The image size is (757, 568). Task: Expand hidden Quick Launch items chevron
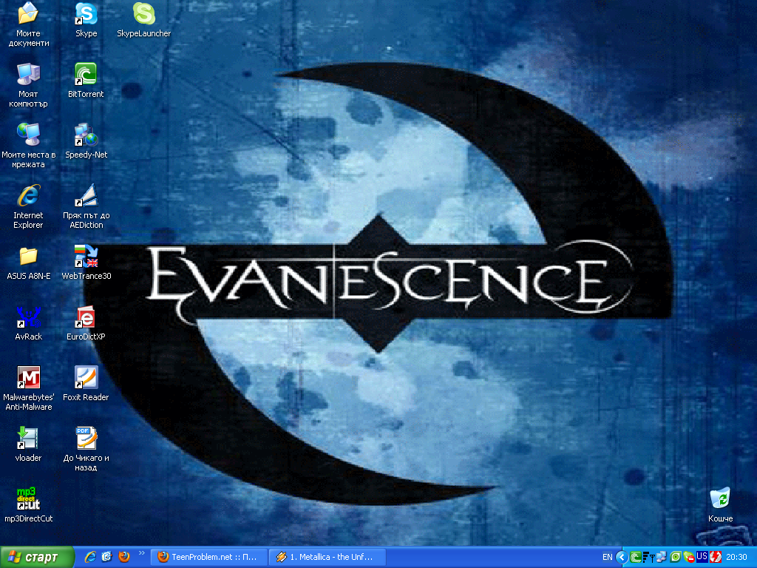pos(141,553)
